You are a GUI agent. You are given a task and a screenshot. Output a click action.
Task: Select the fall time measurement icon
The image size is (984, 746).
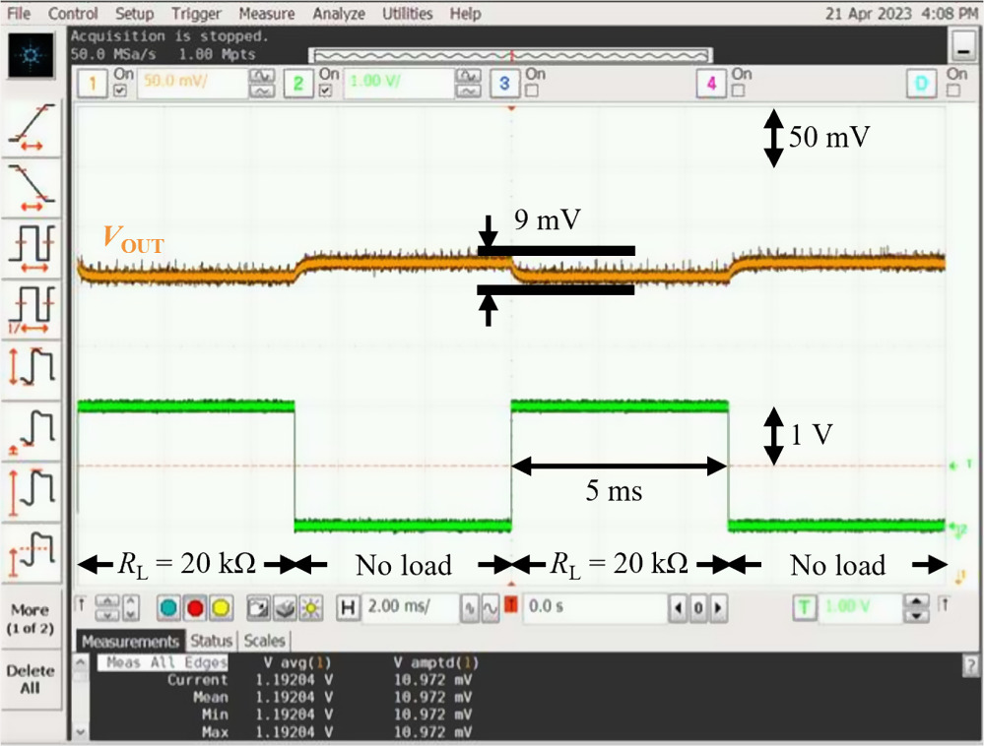click(x=32, y=187)
